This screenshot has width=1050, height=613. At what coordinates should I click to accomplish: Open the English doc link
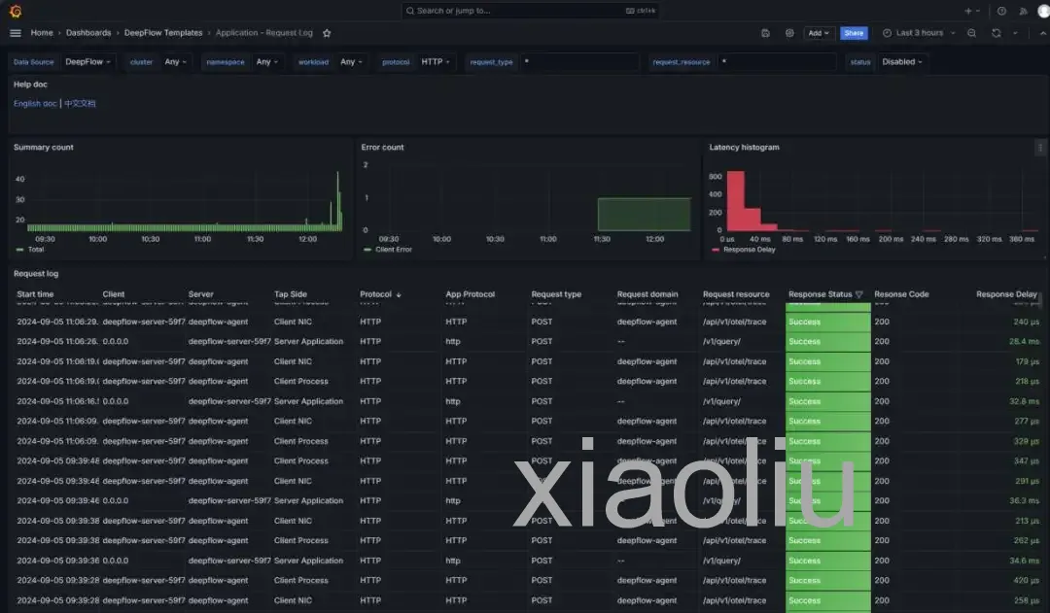click(x=35, y=104)
